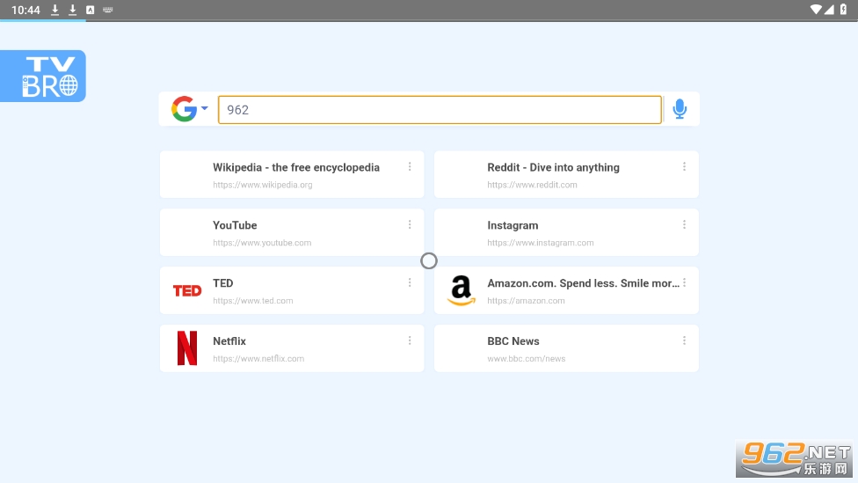
Task: Open options menu for the Wikipedia bookmark
Action: click(410, 166)
